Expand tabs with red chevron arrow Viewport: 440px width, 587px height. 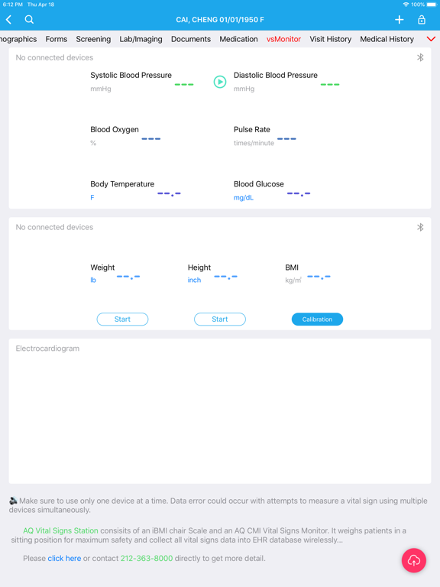tap(431, 39)
